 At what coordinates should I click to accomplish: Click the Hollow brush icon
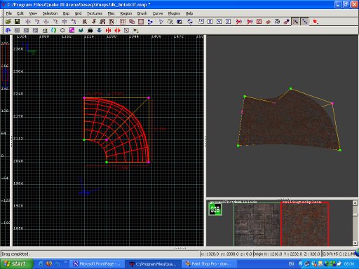(x=141, y=22)
